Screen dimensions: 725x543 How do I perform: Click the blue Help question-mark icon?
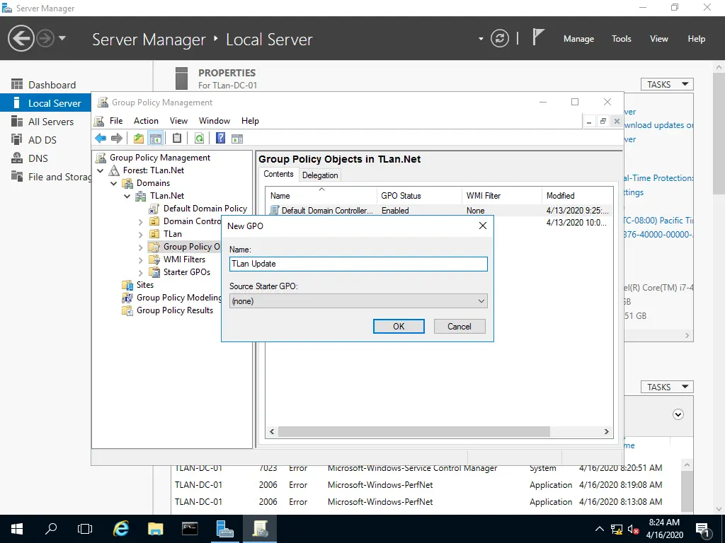click(221, 138)
